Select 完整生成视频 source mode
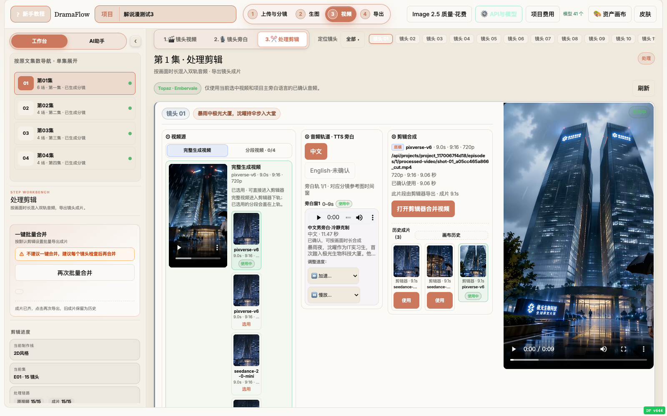The width and height of the screenshot is (667, 416). click(197, 150)
